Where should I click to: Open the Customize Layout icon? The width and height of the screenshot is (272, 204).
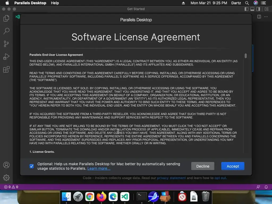267,9
